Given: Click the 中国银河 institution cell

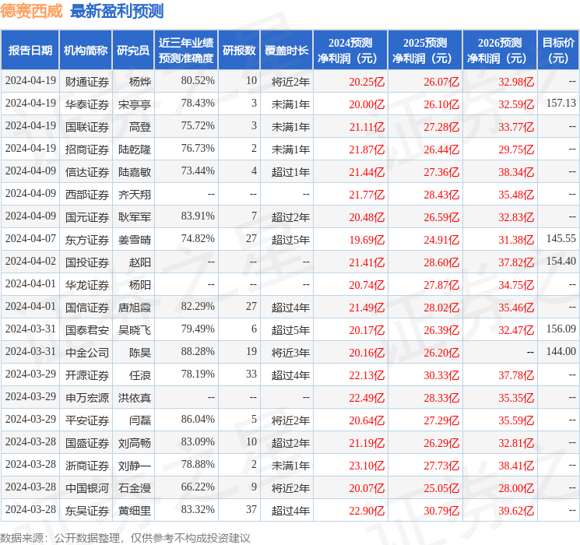Looking at the screenshot, I should coord(87,488).
